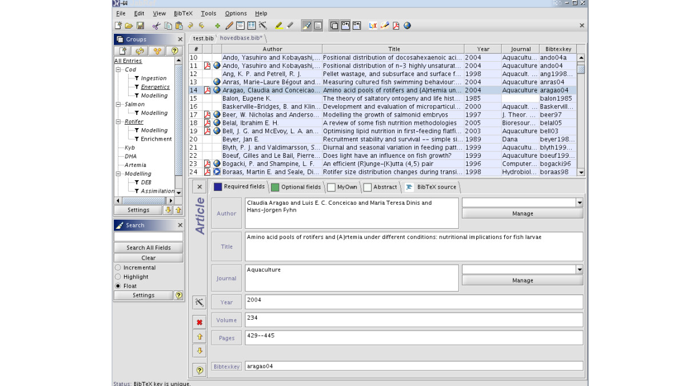This screenshot has height=386, width=686.
Task: Click the web globe icon in toolbar
Action: pyautogui.click(x=407, y=26)
